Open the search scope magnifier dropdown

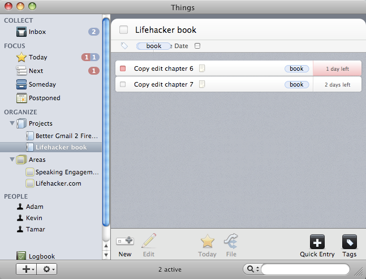click(253, 269)
